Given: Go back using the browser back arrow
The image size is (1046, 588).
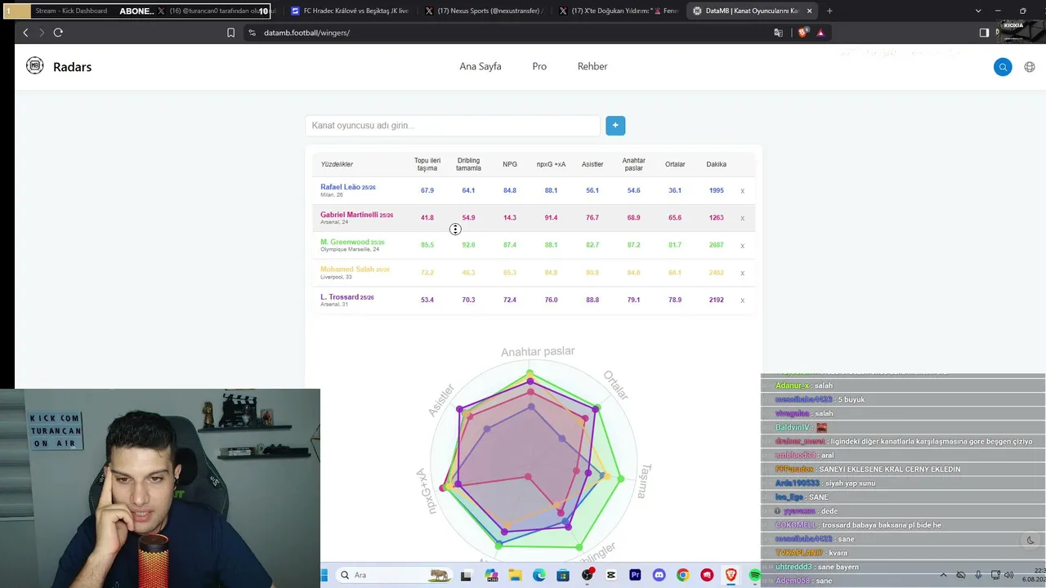Looking at the screenshot, I should tap(25, 33).
